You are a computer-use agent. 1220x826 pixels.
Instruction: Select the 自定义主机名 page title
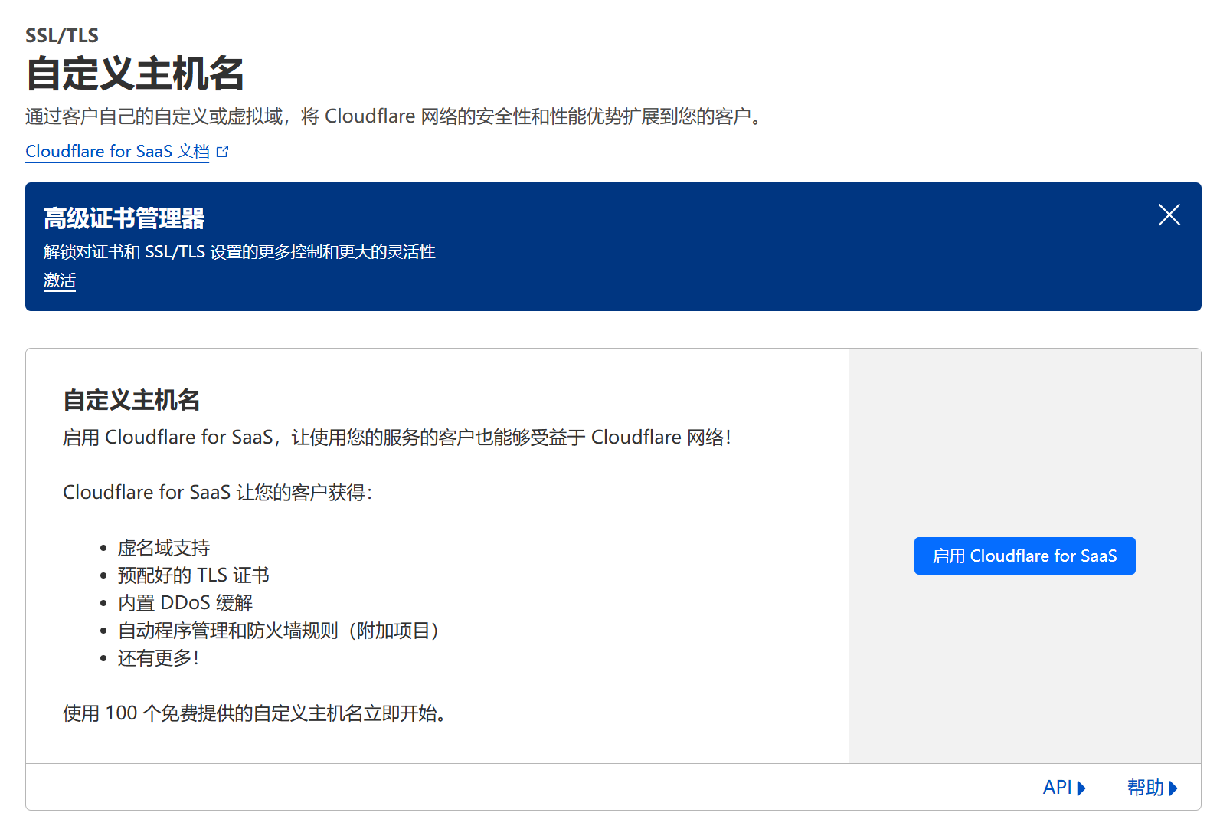[135, 74]
